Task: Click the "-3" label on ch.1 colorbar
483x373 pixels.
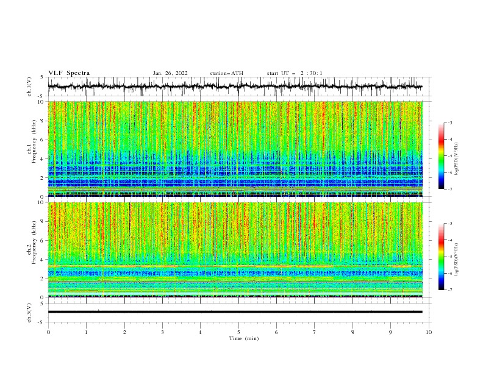Action: [449, 123]
